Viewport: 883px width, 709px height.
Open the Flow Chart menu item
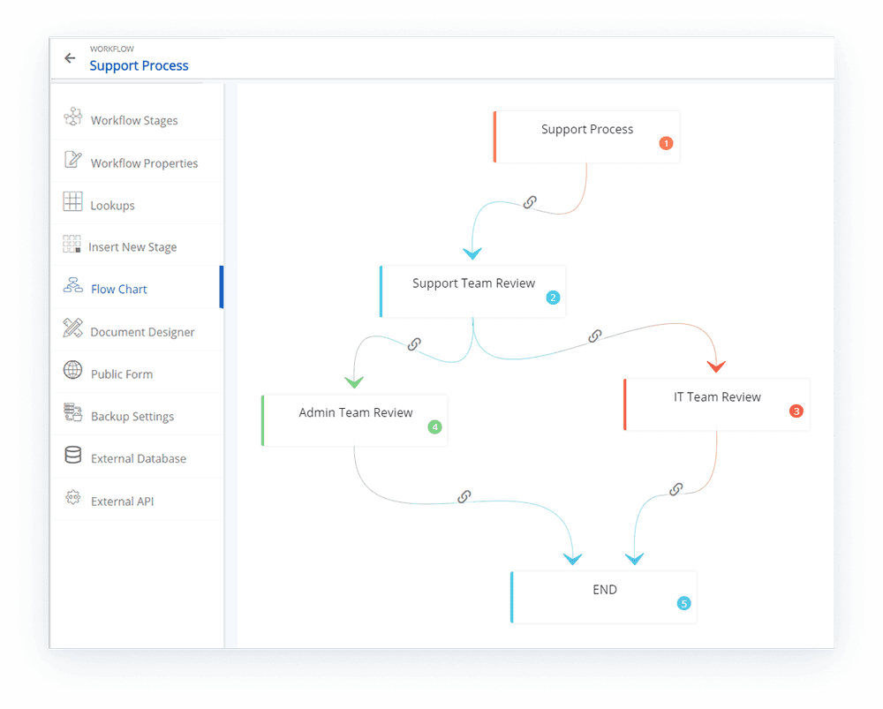[x=119, y=289]
